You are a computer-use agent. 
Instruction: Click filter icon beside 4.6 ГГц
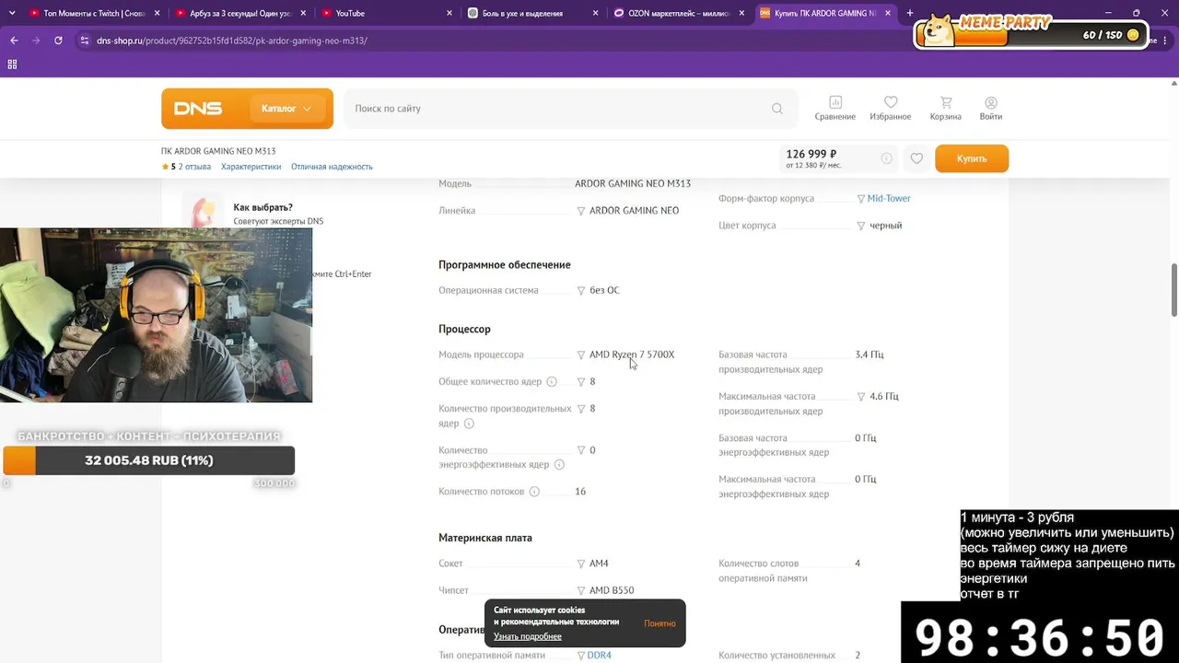[861, 397]
